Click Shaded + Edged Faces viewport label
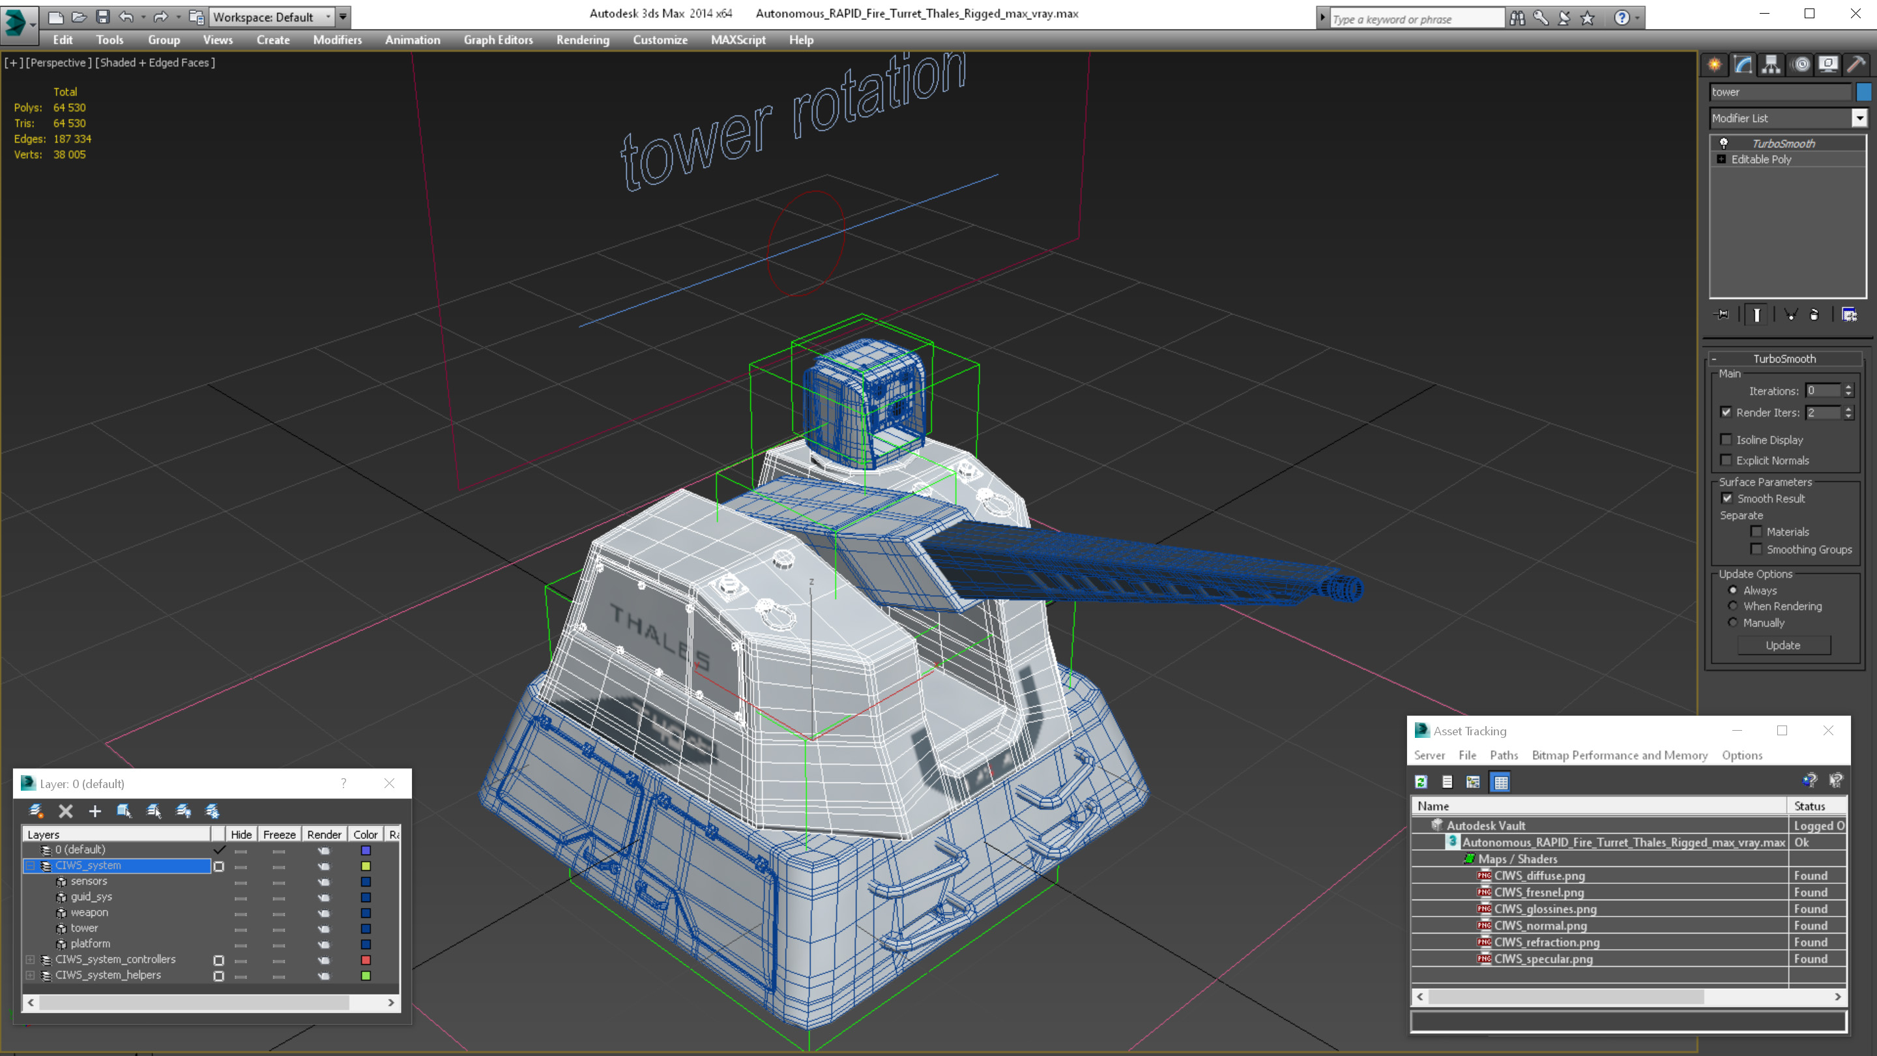This screenshot has width=1877, height=1056. [x=155, y=63]
